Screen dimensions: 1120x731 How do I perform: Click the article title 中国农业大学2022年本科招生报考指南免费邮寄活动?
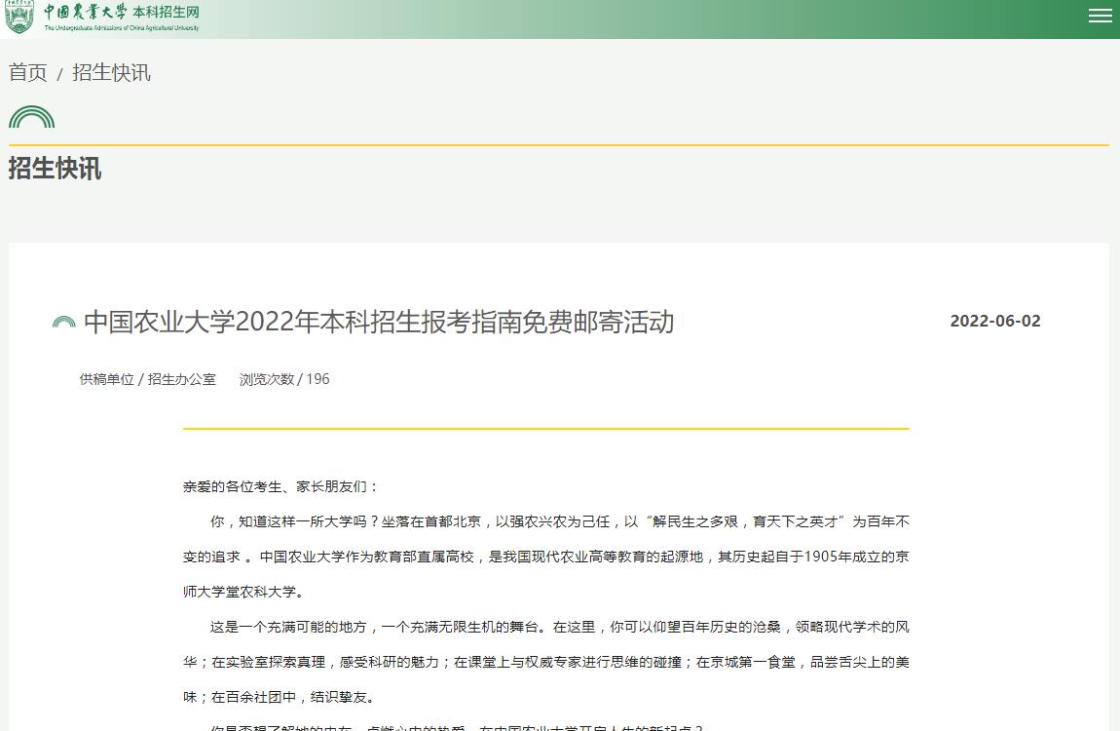[x=379, y=323]
